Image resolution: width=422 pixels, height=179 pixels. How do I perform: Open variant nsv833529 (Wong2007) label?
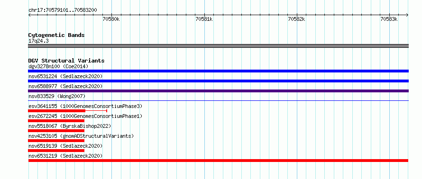tap(57, 96)
